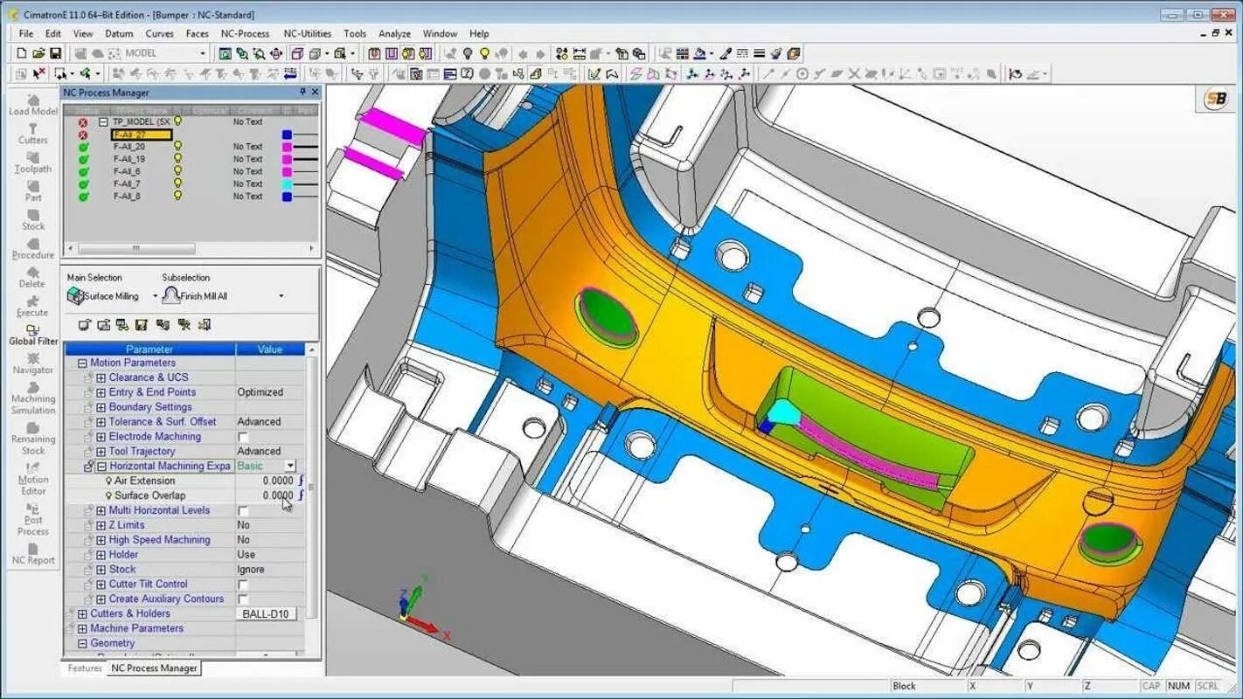This screenshot has width=1243, height=699.
Task: Open the Basic value dropdown arrow
Action: (x=289, y=466)
